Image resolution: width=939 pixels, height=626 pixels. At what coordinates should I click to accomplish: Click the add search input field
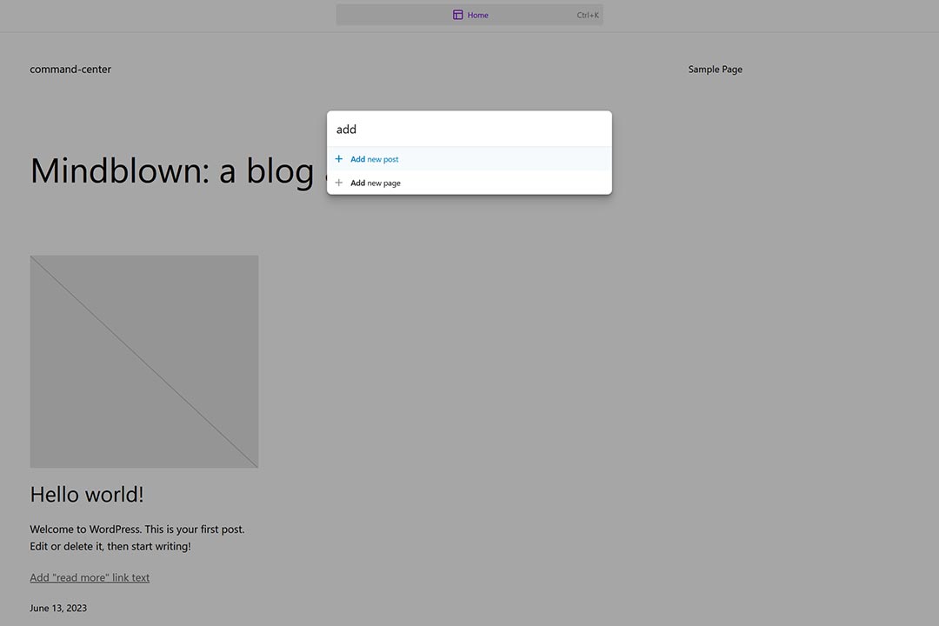[x=469, y=129]
